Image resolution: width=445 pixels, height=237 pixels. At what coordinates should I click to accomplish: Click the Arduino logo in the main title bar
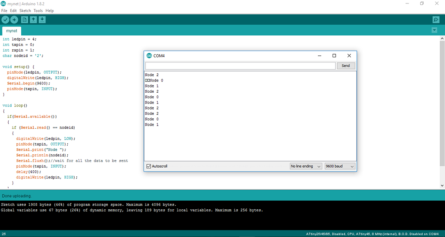point(3,3)
